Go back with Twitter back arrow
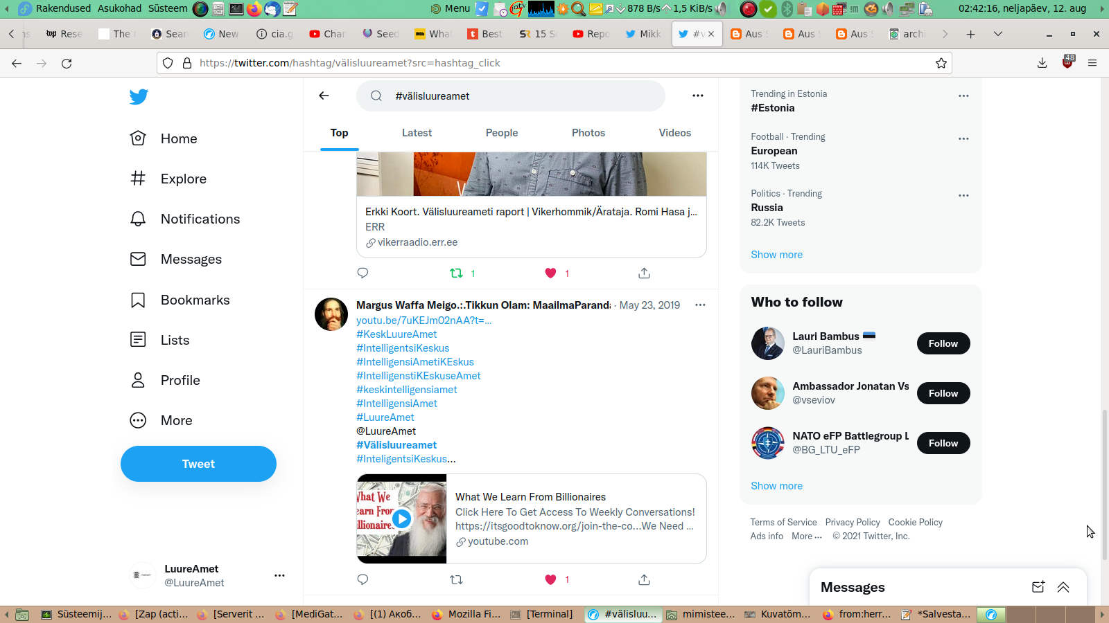This screenshot has height=623, width=1109. (324, 96)
